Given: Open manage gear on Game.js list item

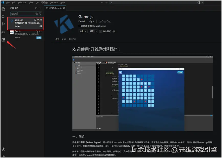Looking at the screenshot, I should tap(41, 26).
